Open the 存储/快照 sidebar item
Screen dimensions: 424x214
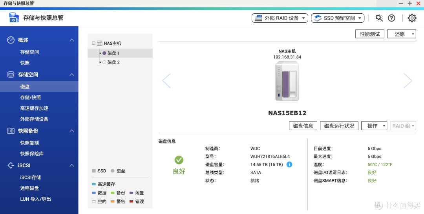pos(31,98)
